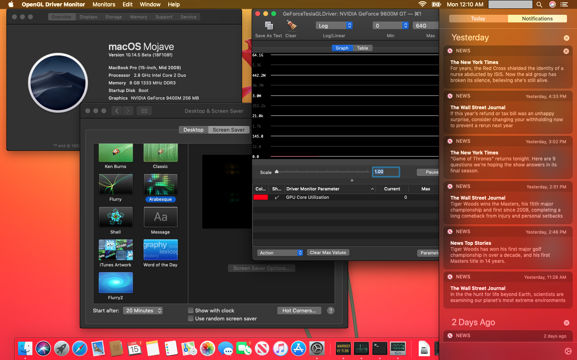The width and height of the screenshot is (577, 360).
Task: Open News app in dock
Action: (x=262, y=348)
